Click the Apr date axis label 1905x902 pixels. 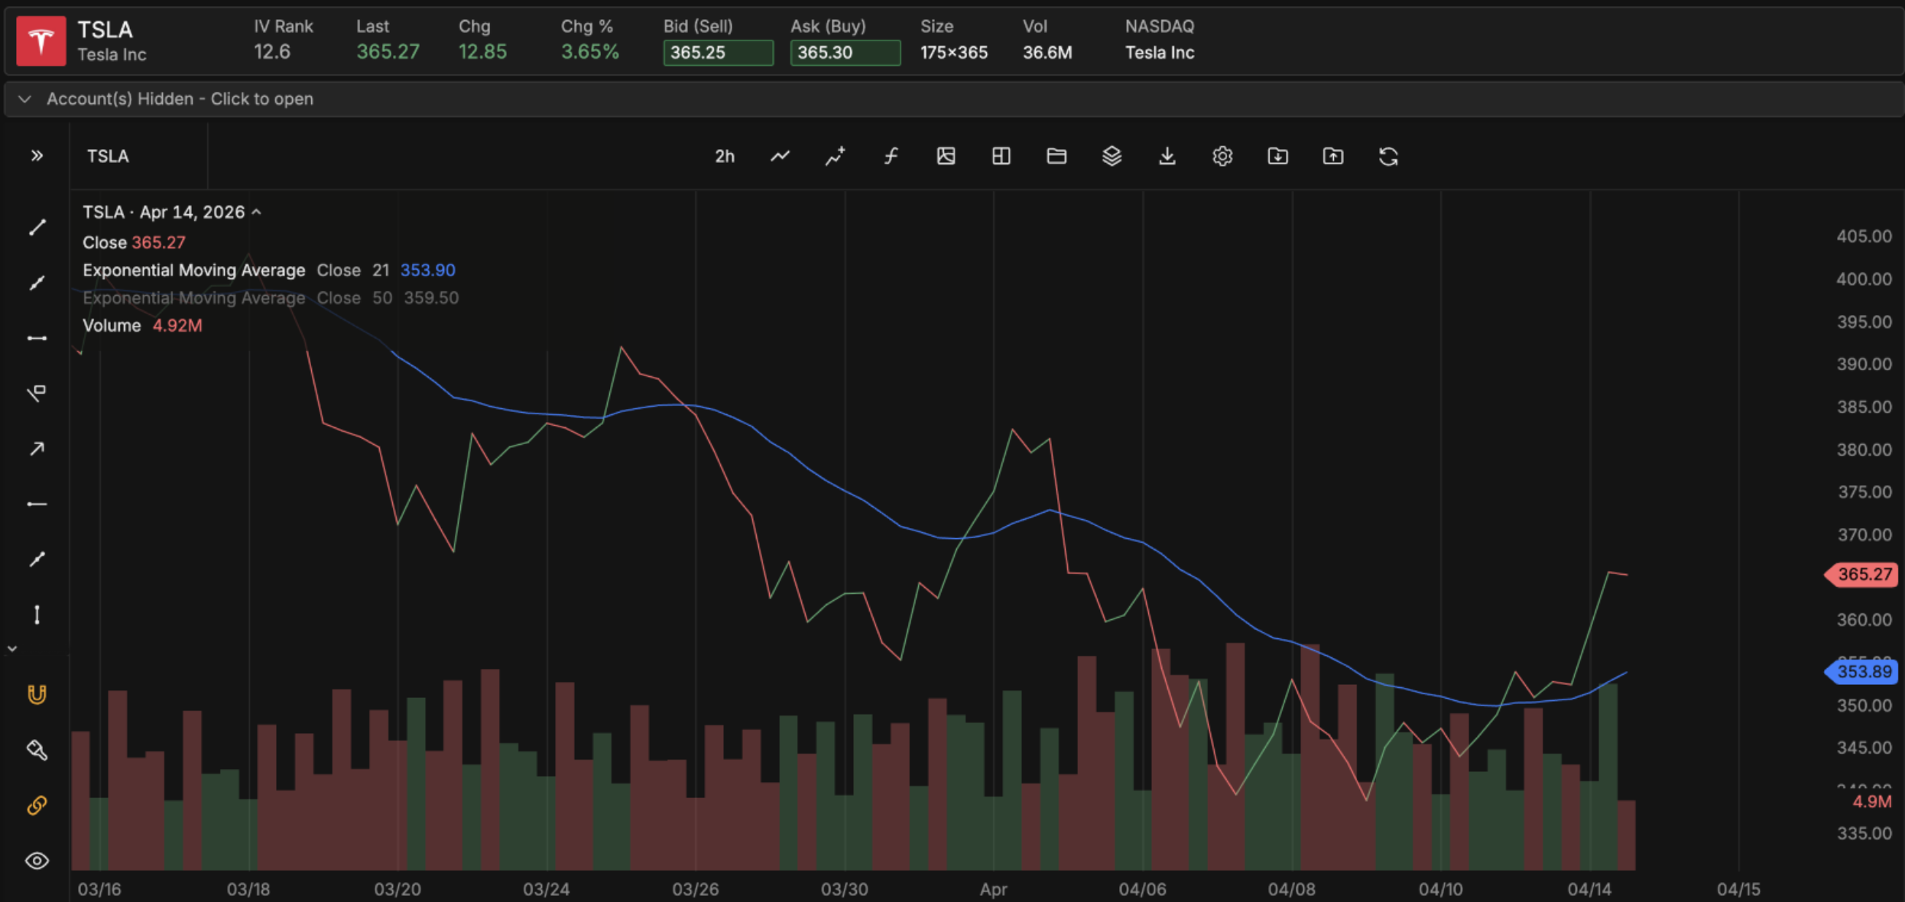[993, 889]
